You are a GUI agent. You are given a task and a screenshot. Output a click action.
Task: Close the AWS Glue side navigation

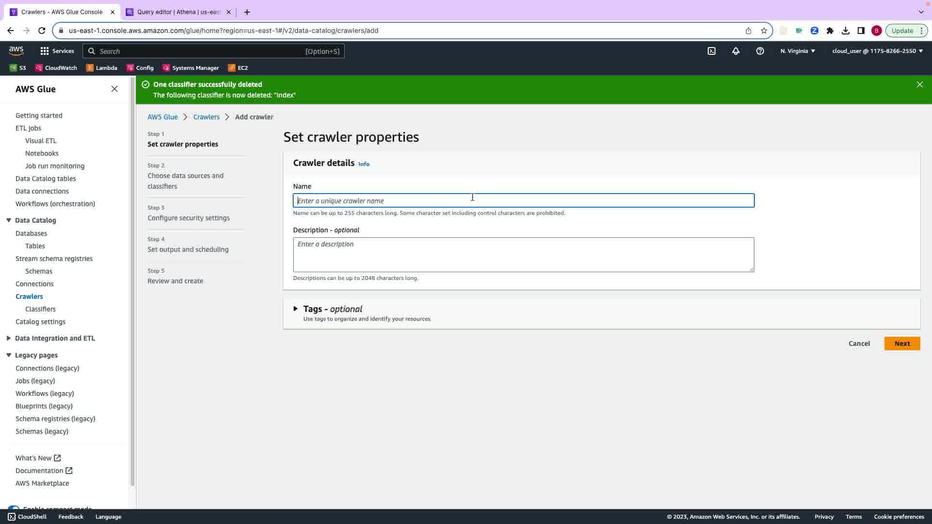(x=115, y=89)
